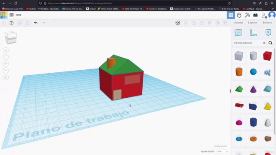Open the user profile avatar

tap(272, 15)
